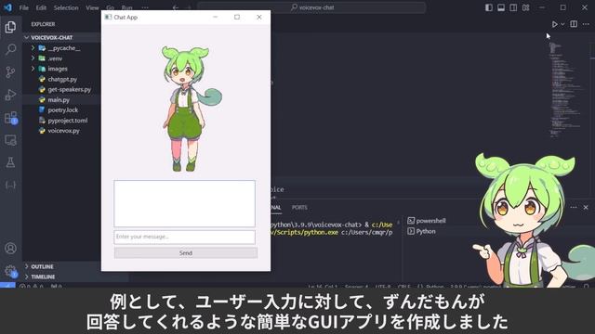Open Remote Explorer icon in activity bar
Screen dimensions: 595x334
tap(10, 140)
